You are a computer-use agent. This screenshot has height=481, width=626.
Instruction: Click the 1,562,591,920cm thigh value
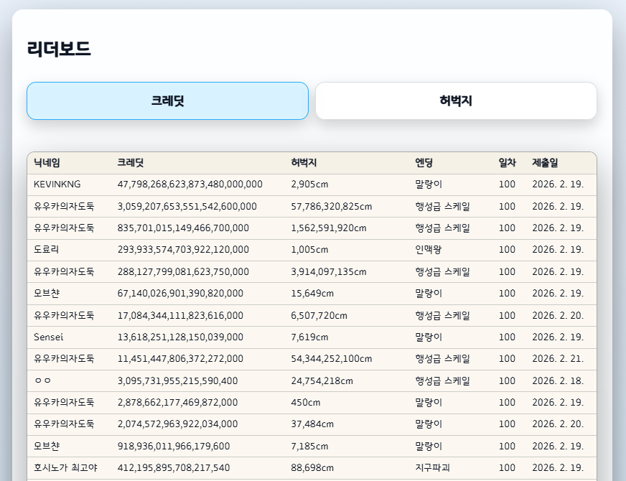point(329,228)
